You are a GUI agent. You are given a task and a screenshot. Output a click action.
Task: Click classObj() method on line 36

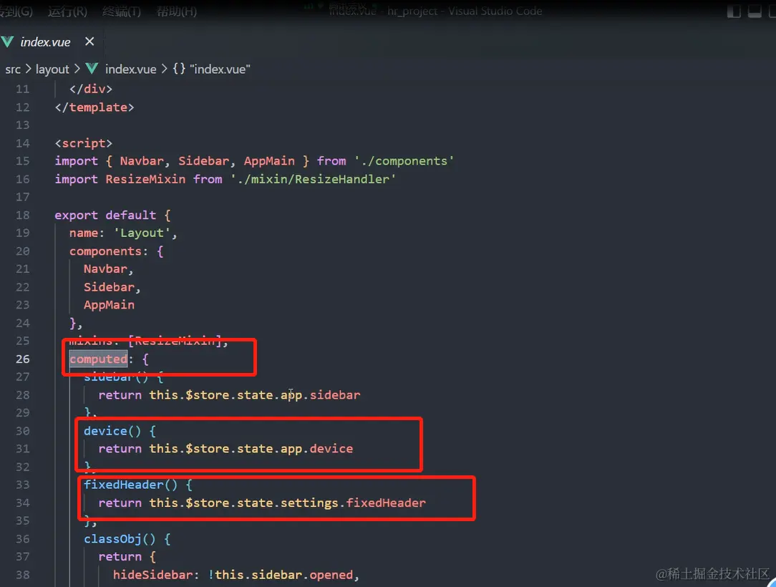[x=120, y=538]
